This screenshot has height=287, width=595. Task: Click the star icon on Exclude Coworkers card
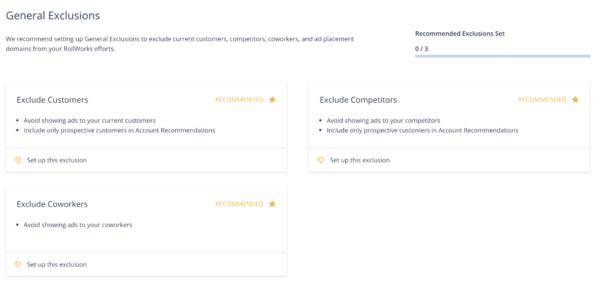(272, 204)
